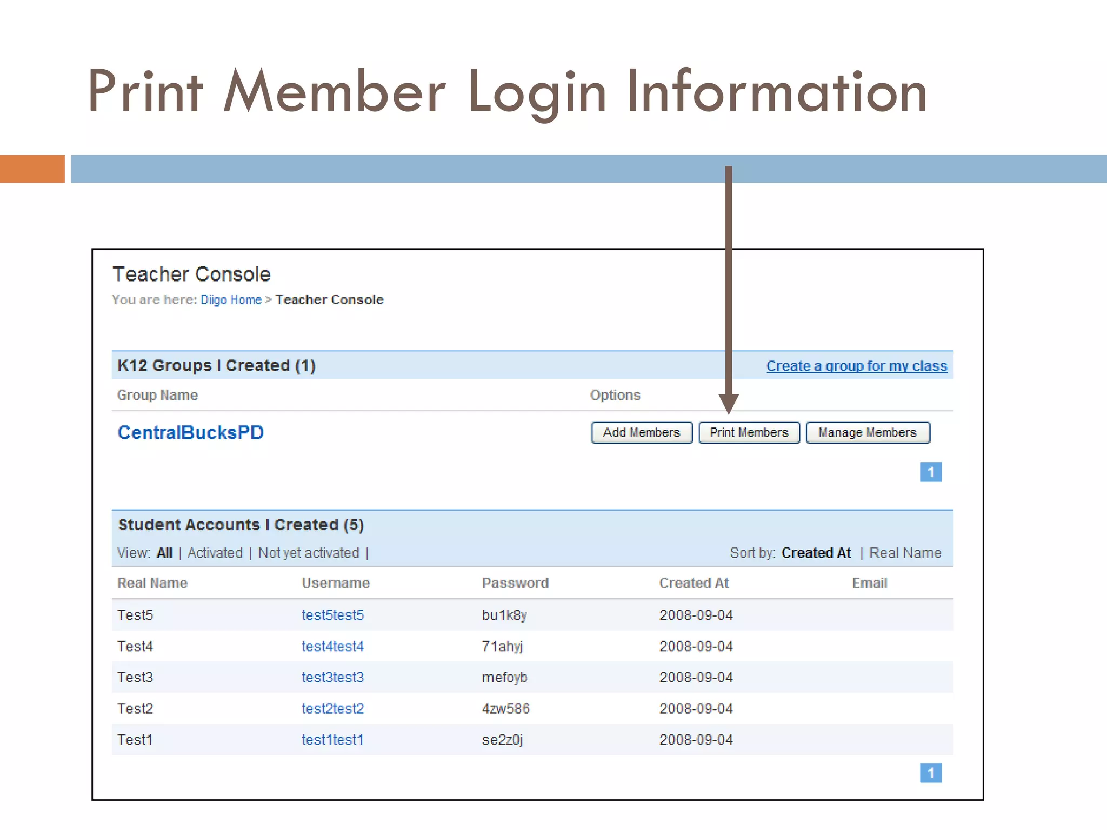Open the test1test1 username link

coord(332,739)
